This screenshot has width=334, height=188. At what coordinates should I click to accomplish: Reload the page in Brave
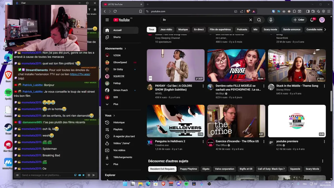(x=115, y=11)
